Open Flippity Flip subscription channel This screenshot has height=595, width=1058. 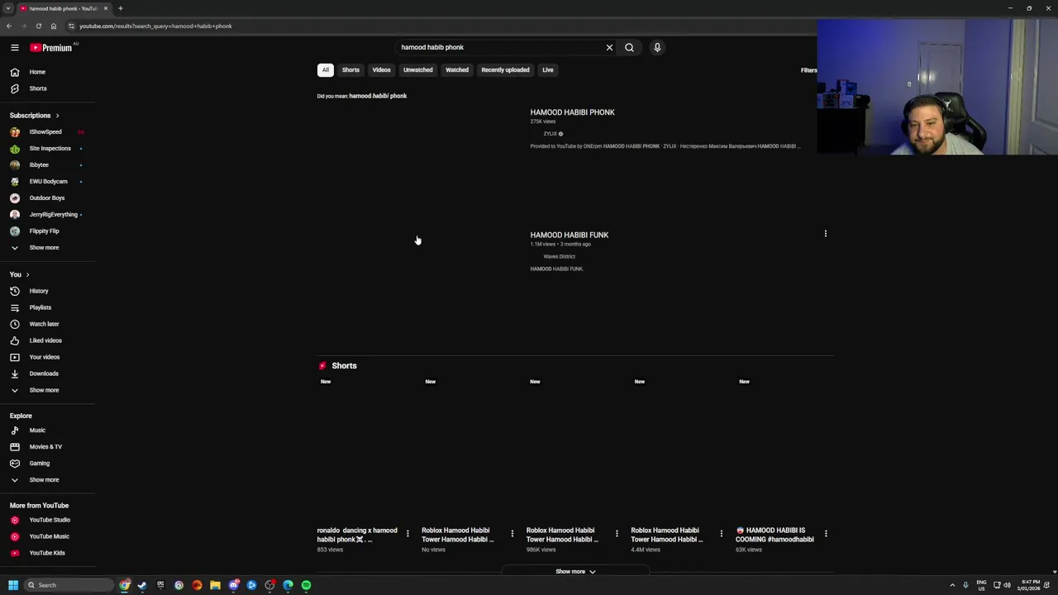[47, 231]
